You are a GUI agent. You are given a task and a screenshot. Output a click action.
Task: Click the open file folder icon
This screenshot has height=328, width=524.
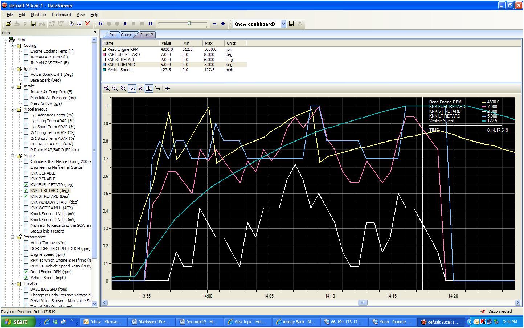pos(8,24)
